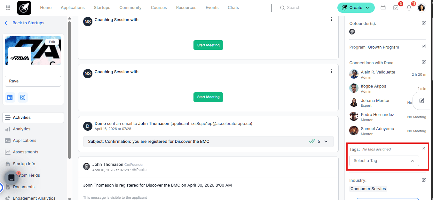Viewport: 433px width, 200px height.
Task: Click the rocket logo in header
Action: click(24, 8)
